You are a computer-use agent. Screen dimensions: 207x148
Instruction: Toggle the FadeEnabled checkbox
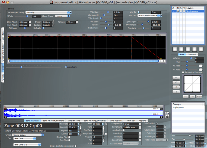157,123
